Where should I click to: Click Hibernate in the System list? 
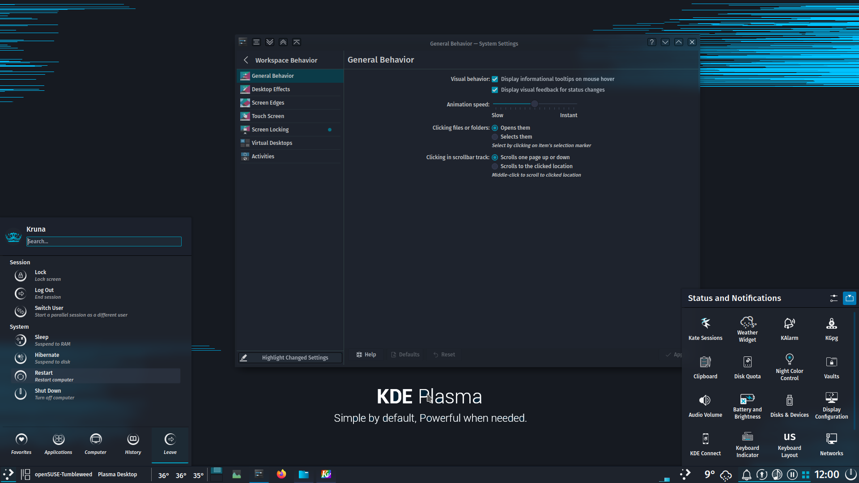96,358
